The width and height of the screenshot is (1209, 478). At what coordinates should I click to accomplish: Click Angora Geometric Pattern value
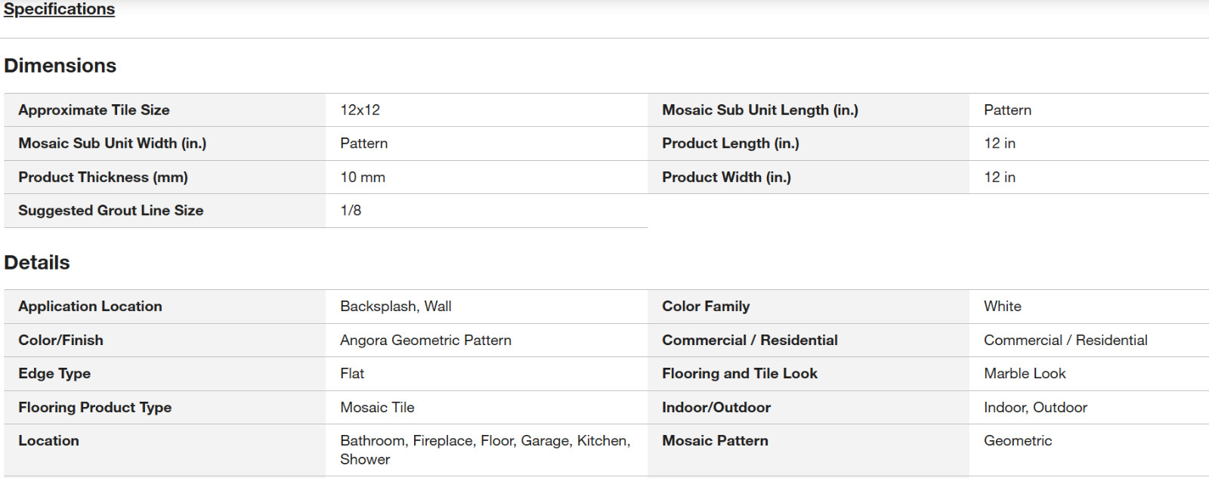pyautogui.click(x=425, y=341)
